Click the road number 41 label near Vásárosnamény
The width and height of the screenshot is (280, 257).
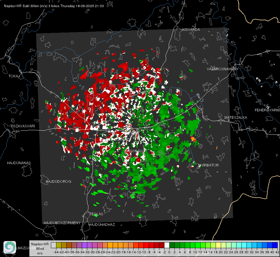pyautogui.click(x=218, y=83)
